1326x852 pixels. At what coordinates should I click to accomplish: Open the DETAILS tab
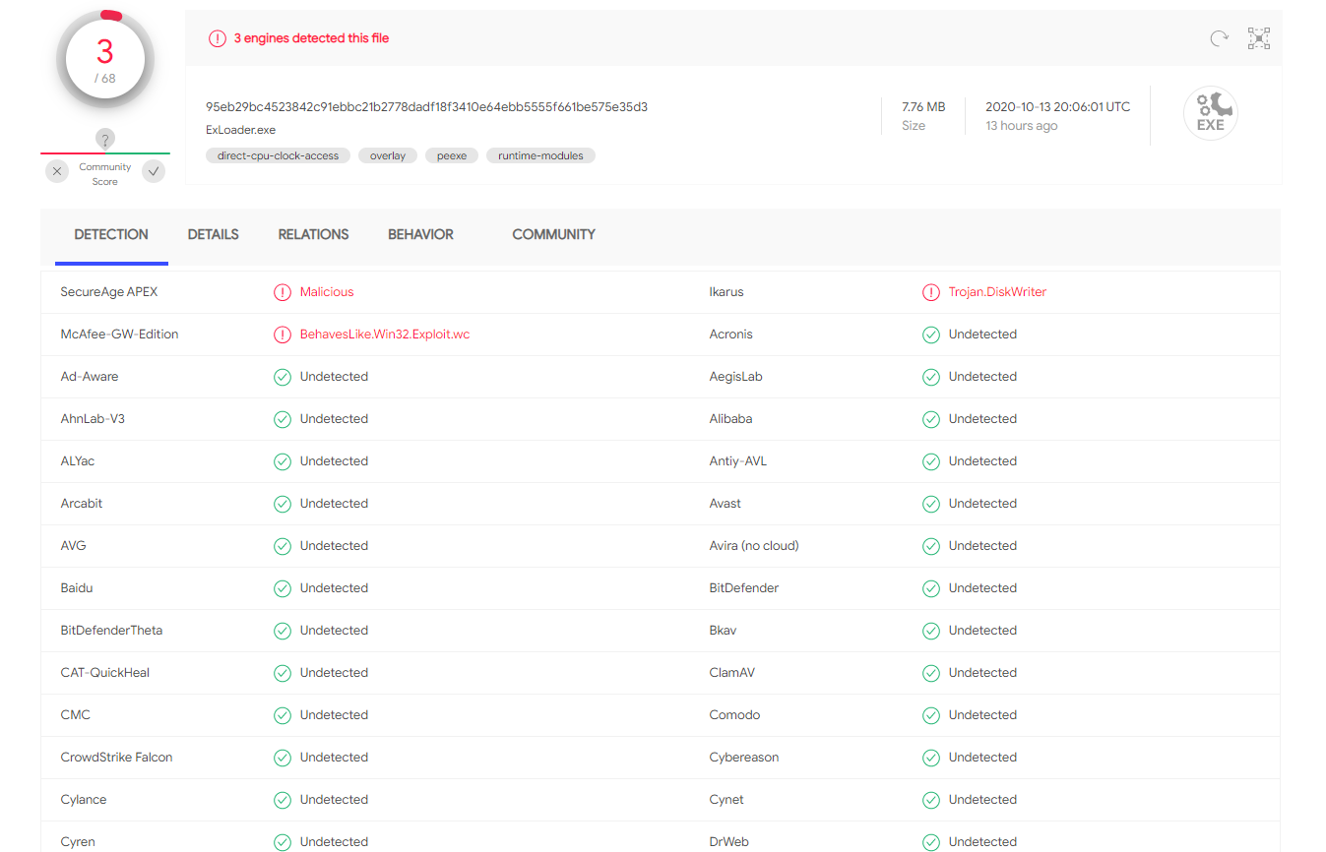click(213, 234)
